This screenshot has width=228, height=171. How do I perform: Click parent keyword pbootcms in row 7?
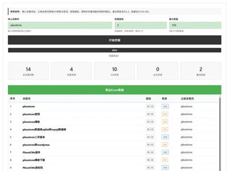[187, 152]
